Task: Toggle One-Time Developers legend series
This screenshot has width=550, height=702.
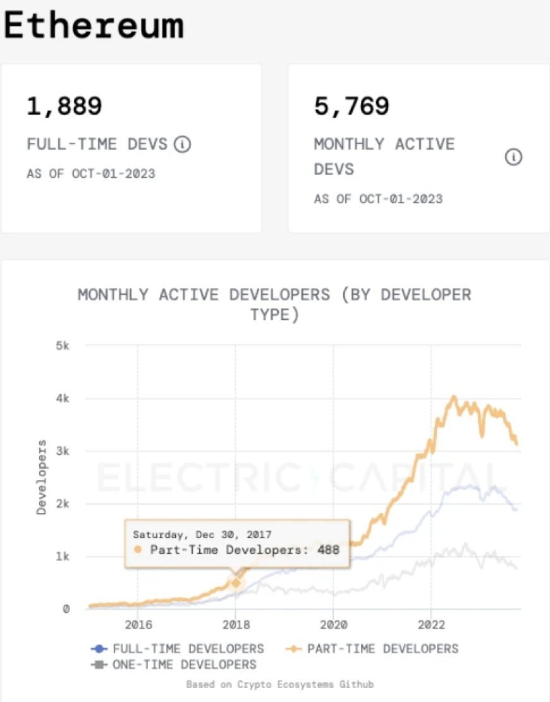Action: click(x=174, y=665)
